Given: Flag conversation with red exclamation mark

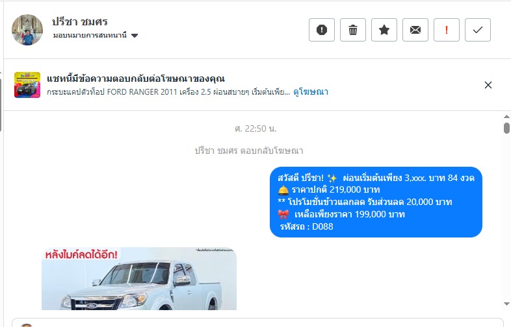Looking at the screenshot, I should click(447, 30).
